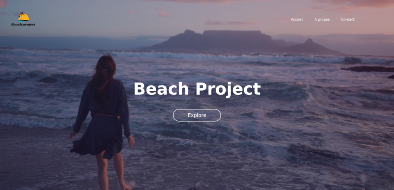The width and height of the screenshot is (394, 190).
Task: Go to the A propos page
Action: (x=322, y=19)
